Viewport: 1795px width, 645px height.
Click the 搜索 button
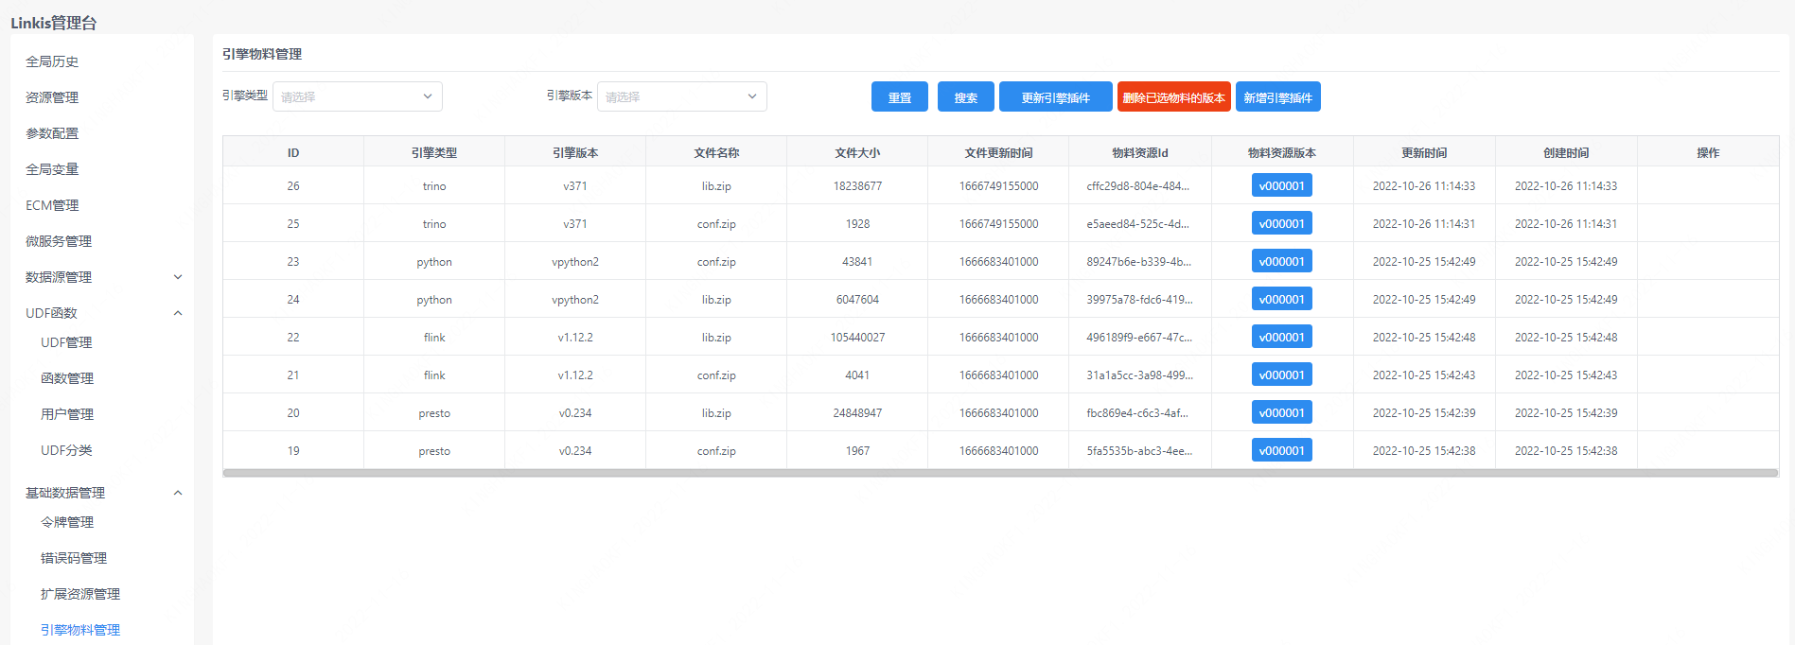pyautogui.click(x=965, y=97)
